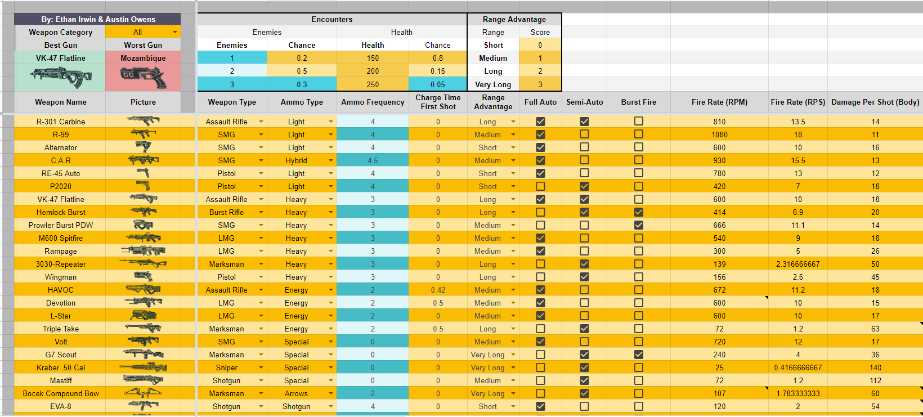Click the Prowler Burst PDW weapon picture

[143, 224]
